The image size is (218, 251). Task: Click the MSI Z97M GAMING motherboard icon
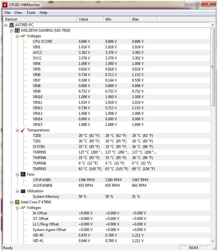tap(17, 30)
